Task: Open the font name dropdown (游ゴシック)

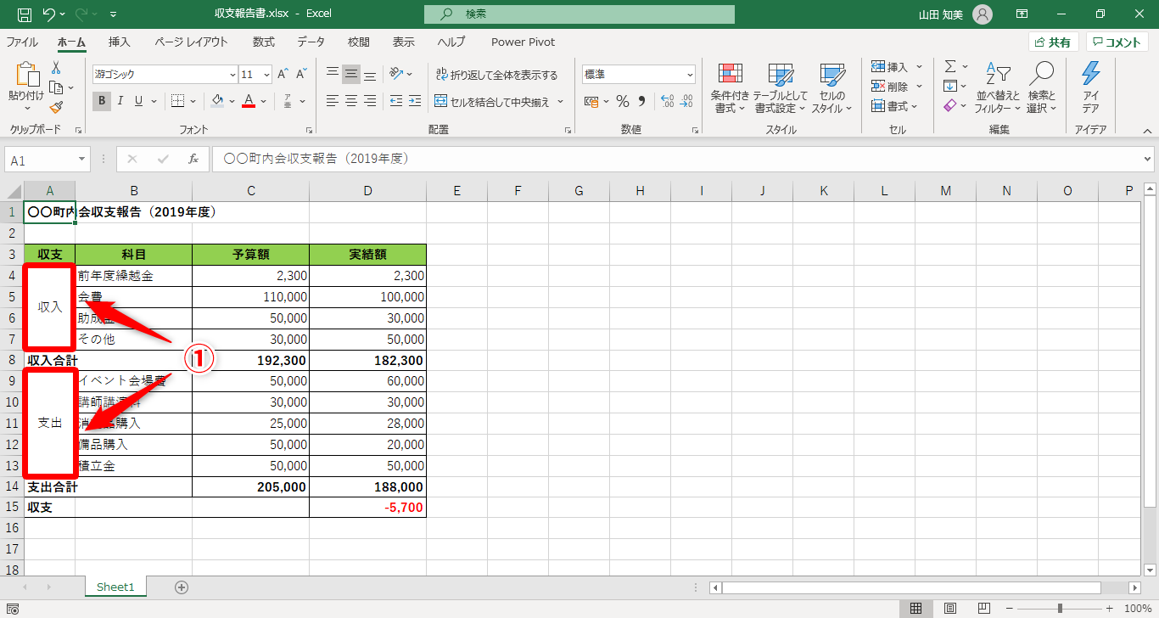Action: click(232, 75)
